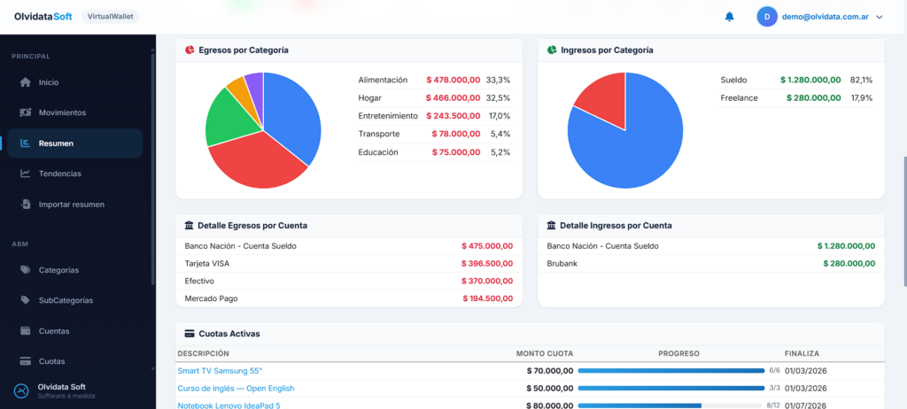Open Curso de inglés — Open English link
Image resolution: width=907 pixels, height=409 pixels.
(x=236, y=388)
